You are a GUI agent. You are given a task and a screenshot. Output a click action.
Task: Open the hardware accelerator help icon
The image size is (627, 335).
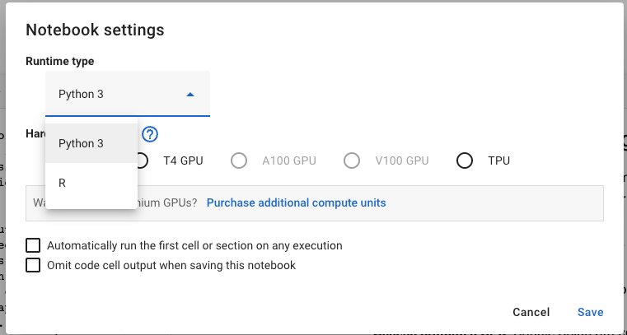point(150,135)
